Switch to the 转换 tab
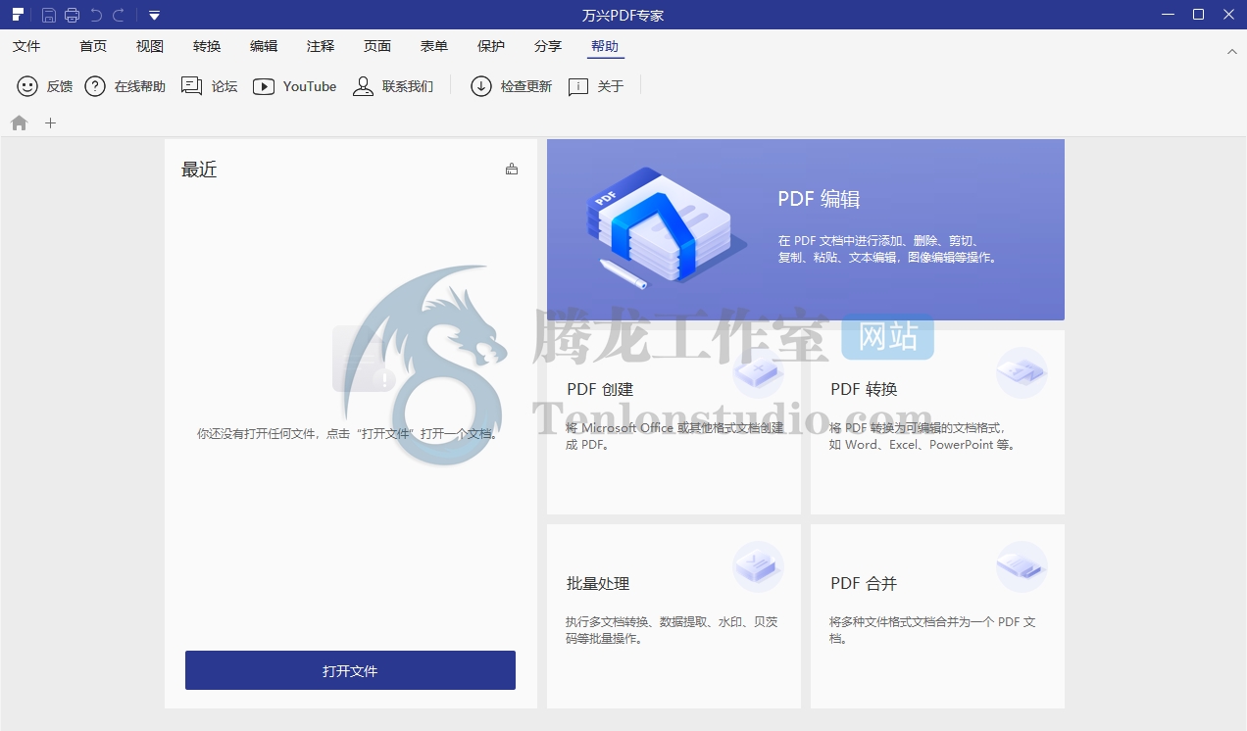This screenshot has height=731, width=1247. click(x=207, y=46)
